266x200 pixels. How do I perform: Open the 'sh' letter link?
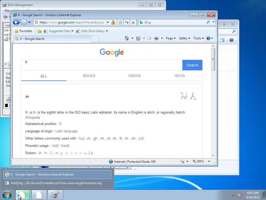click(115, 139)
